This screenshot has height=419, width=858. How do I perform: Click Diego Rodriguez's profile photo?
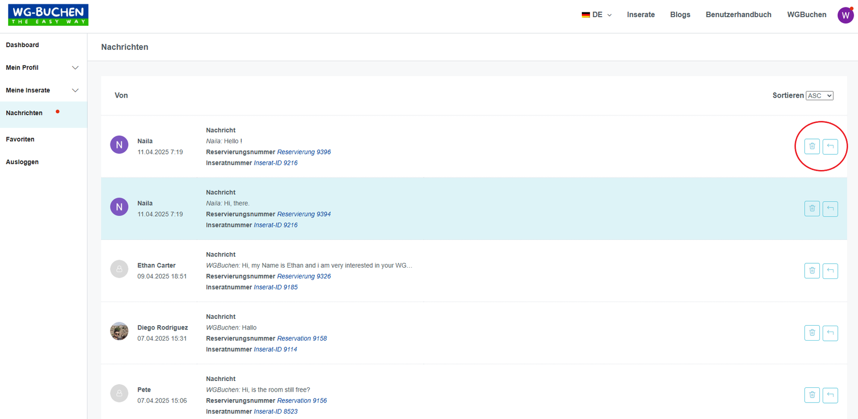[x=119, y=331]
